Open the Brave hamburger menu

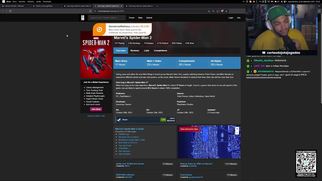point(319,11)
